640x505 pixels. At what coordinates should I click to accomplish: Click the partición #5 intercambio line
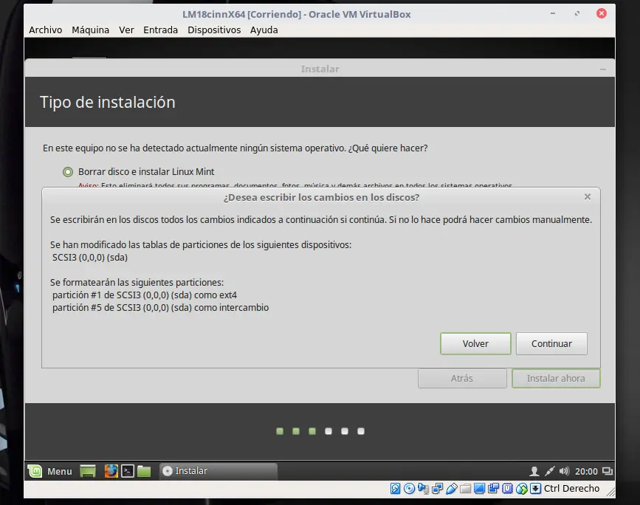(x=160, y=308)
